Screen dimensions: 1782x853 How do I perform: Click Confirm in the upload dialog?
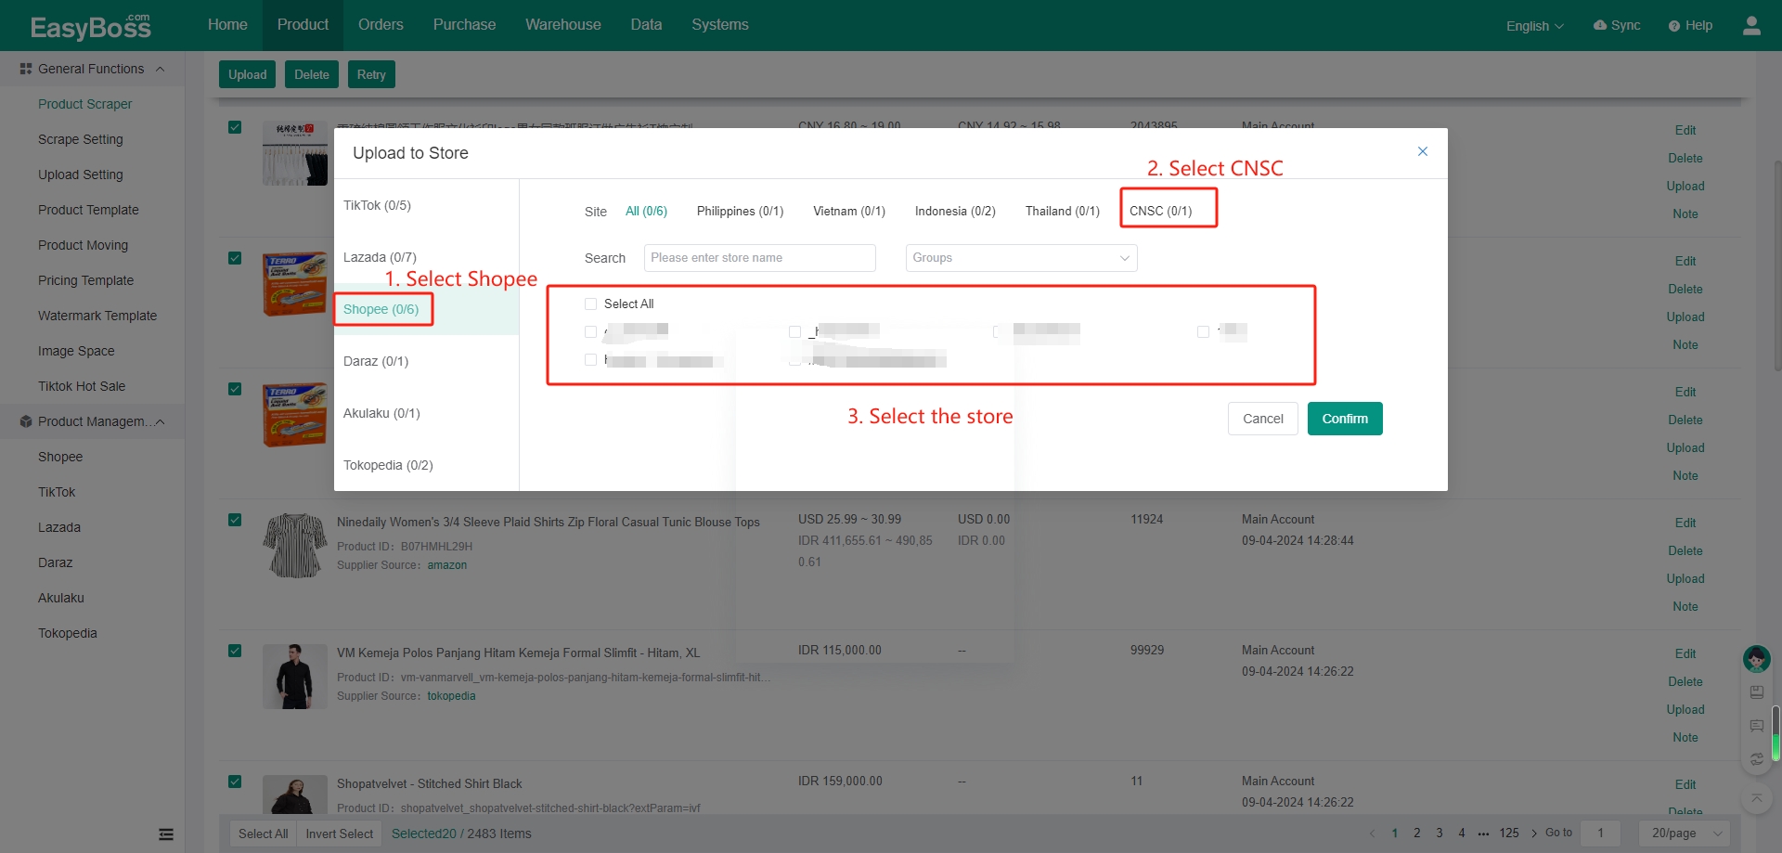(1345, 419)
